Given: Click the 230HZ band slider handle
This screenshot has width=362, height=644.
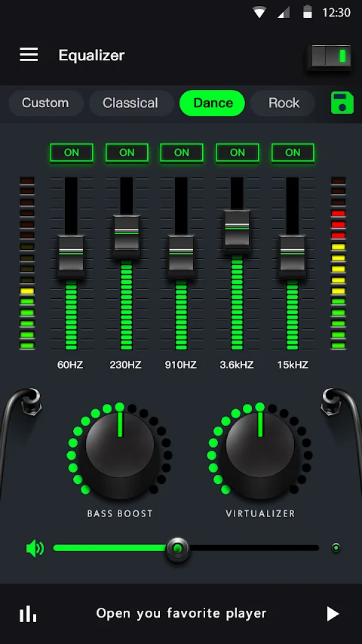Looking at the screenshot, I should [127, 236].
